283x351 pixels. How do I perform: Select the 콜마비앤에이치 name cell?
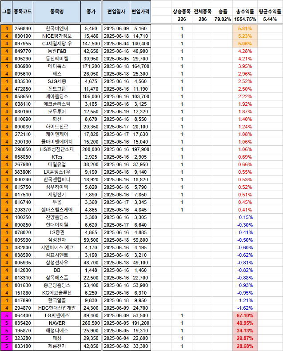tap(57, 142)
